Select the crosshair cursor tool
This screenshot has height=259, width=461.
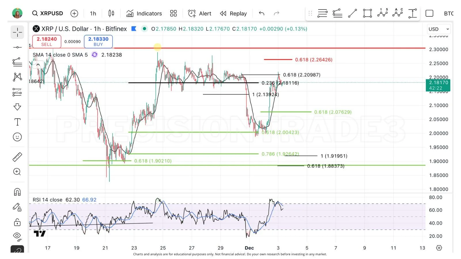point(17,32)
